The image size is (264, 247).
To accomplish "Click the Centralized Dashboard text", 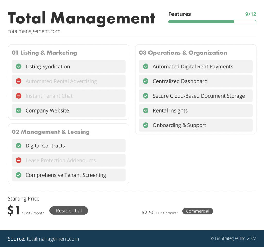I will coord(180,81).
